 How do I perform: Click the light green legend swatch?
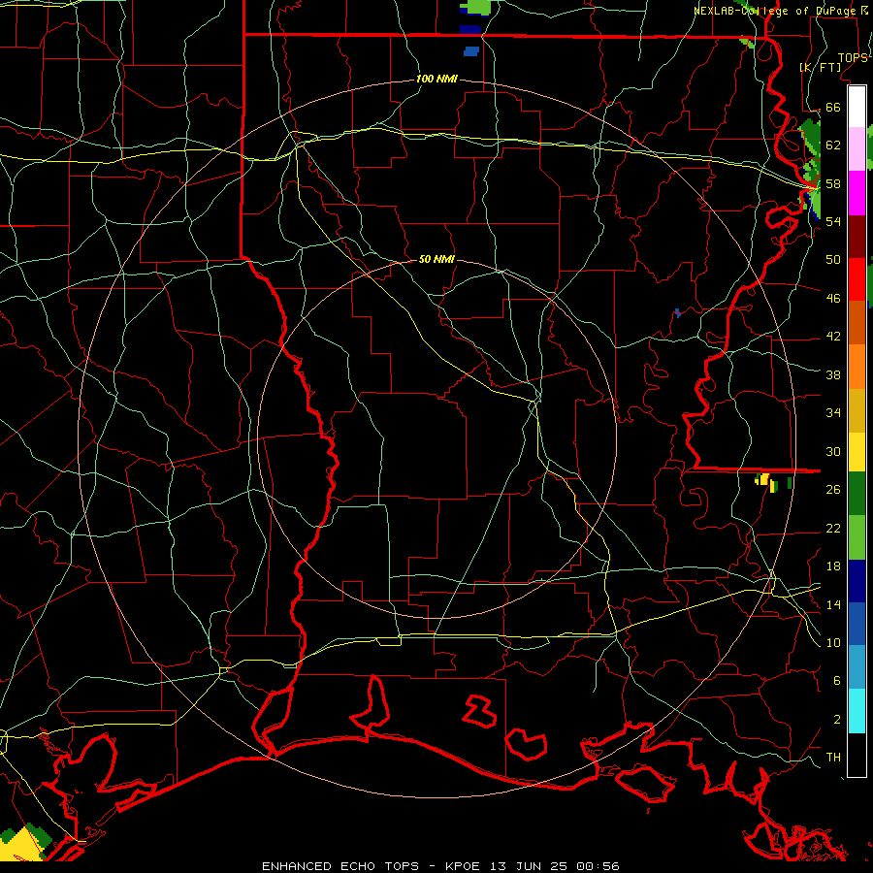[857, 537]
